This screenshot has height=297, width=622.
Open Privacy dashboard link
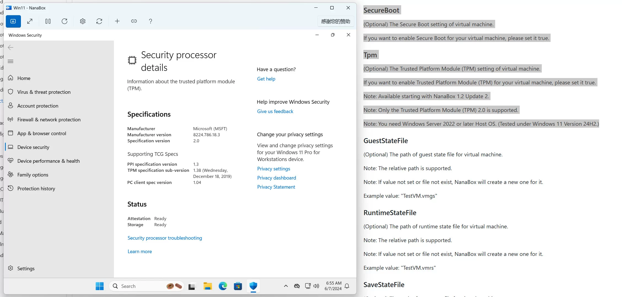(x=277, y=178)
